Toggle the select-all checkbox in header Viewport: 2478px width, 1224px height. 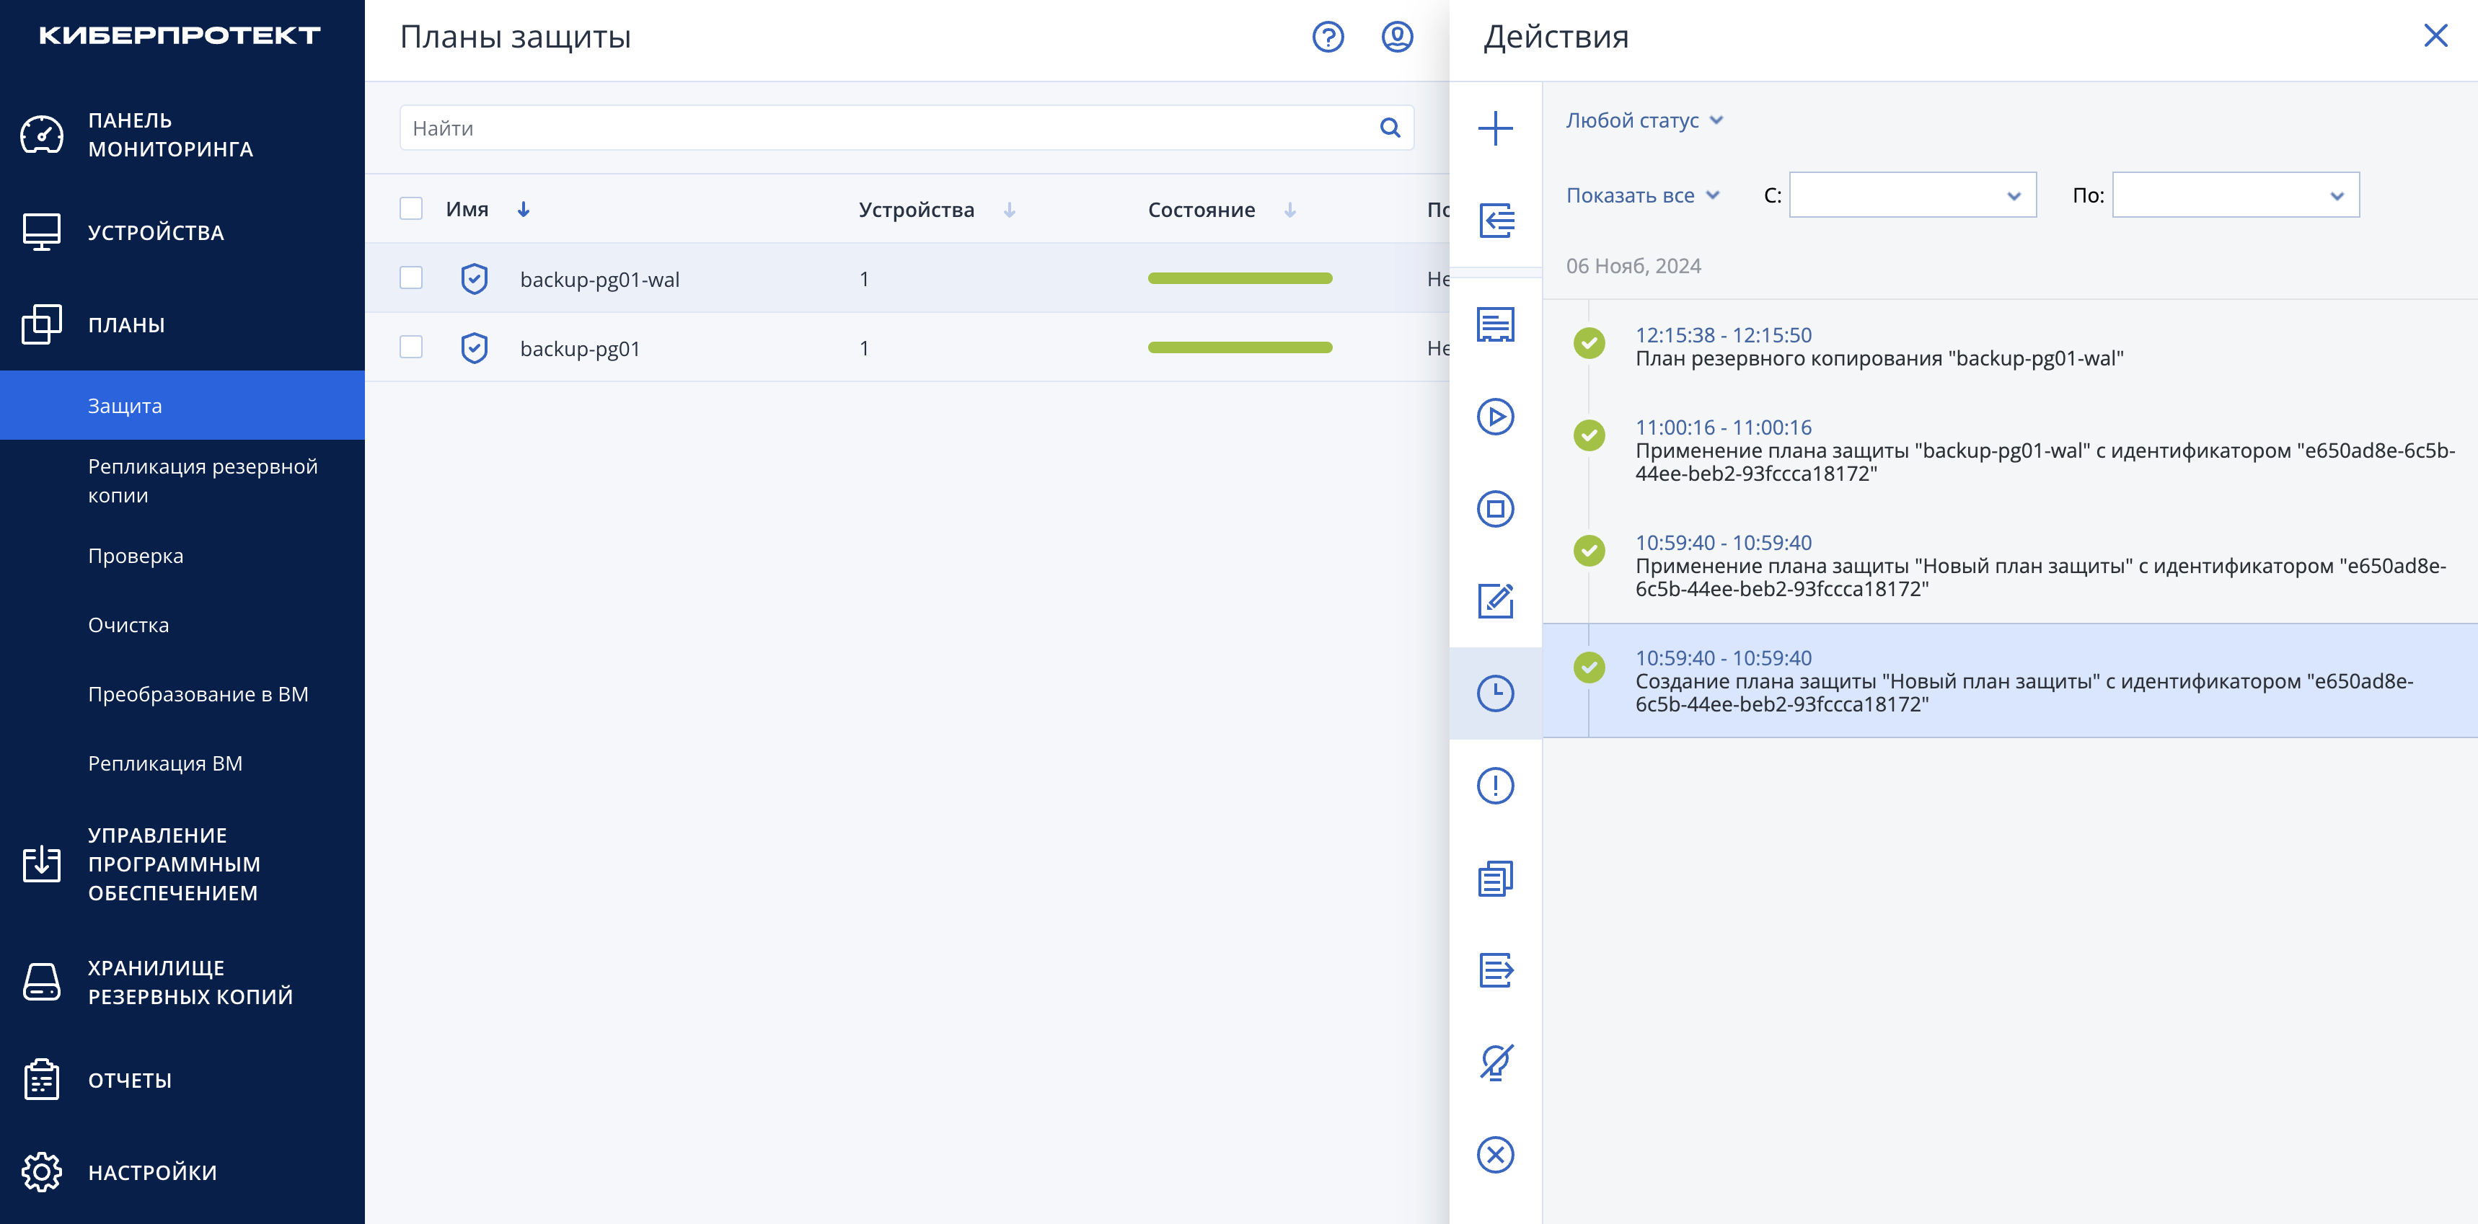[411, 208]
